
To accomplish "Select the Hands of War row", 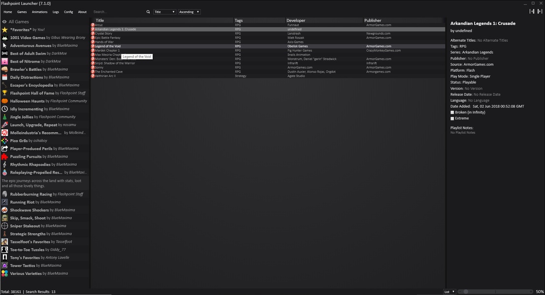I will click(268, 42).
